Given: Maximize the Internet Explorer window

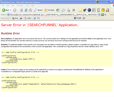Looking at the screenshot, I should point(111,2).
